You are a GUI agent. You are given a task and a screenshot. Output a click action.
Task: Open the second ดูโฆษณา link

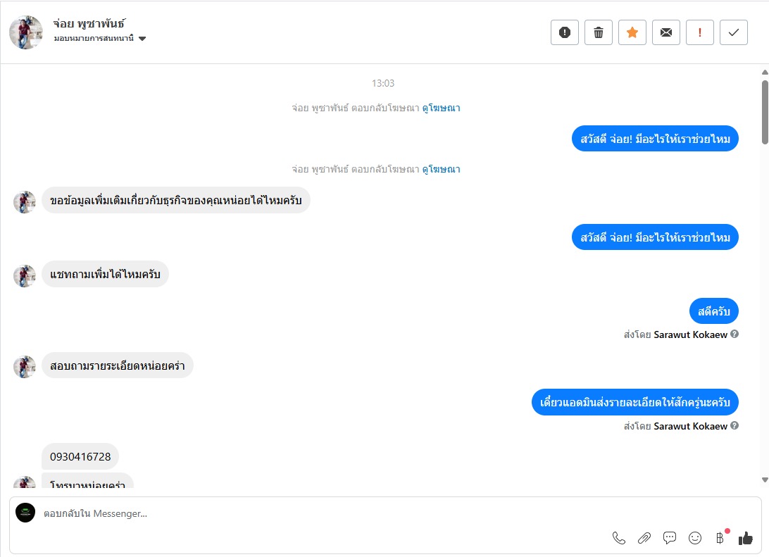click(441, 170)
